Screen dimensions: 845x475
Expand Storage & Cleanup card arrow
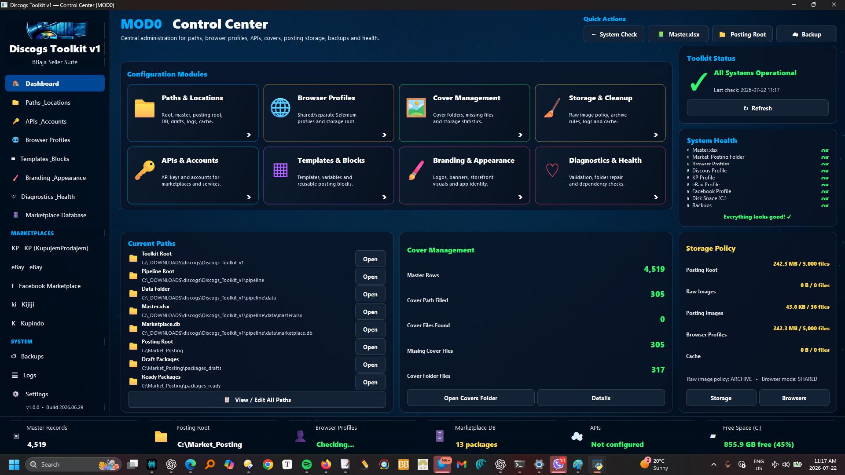(656, 135)
